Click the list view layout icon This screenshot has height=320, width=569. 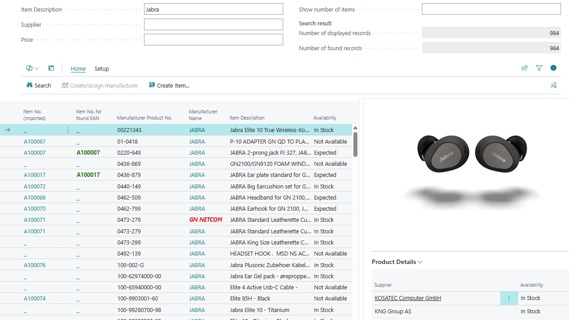coord(51,68)
